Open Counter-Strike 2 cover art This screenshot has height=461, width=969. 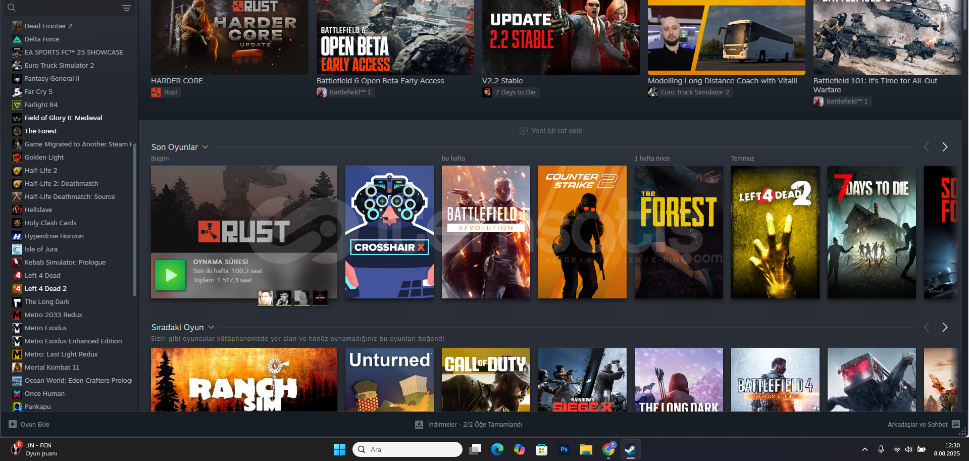tap(582, 232)
